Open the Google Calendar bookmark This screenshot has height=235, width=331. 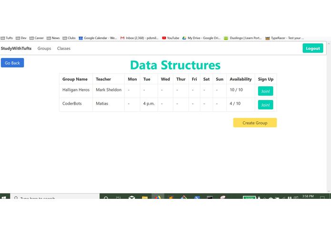pos(98,38)
